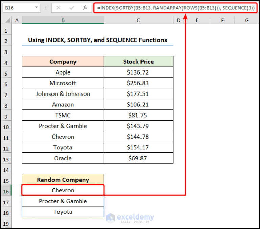Select the 'TSMC' cell

[63, 115]
